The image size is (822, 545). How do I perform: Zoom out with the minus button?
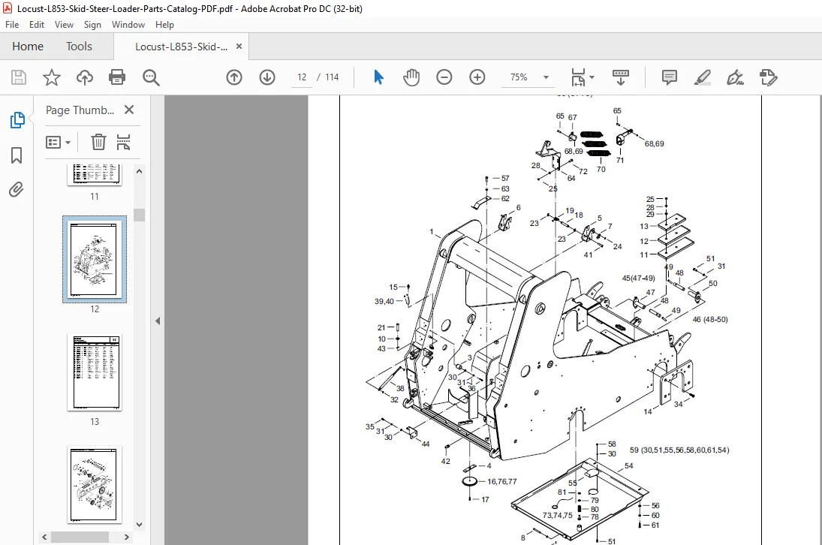[x=444, y=77]
